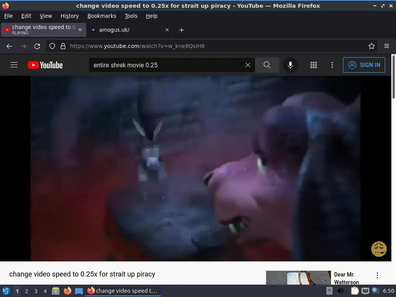Screen dimensions: 396x297
Task: Switch to workspace 4
Action: [45, 291]
